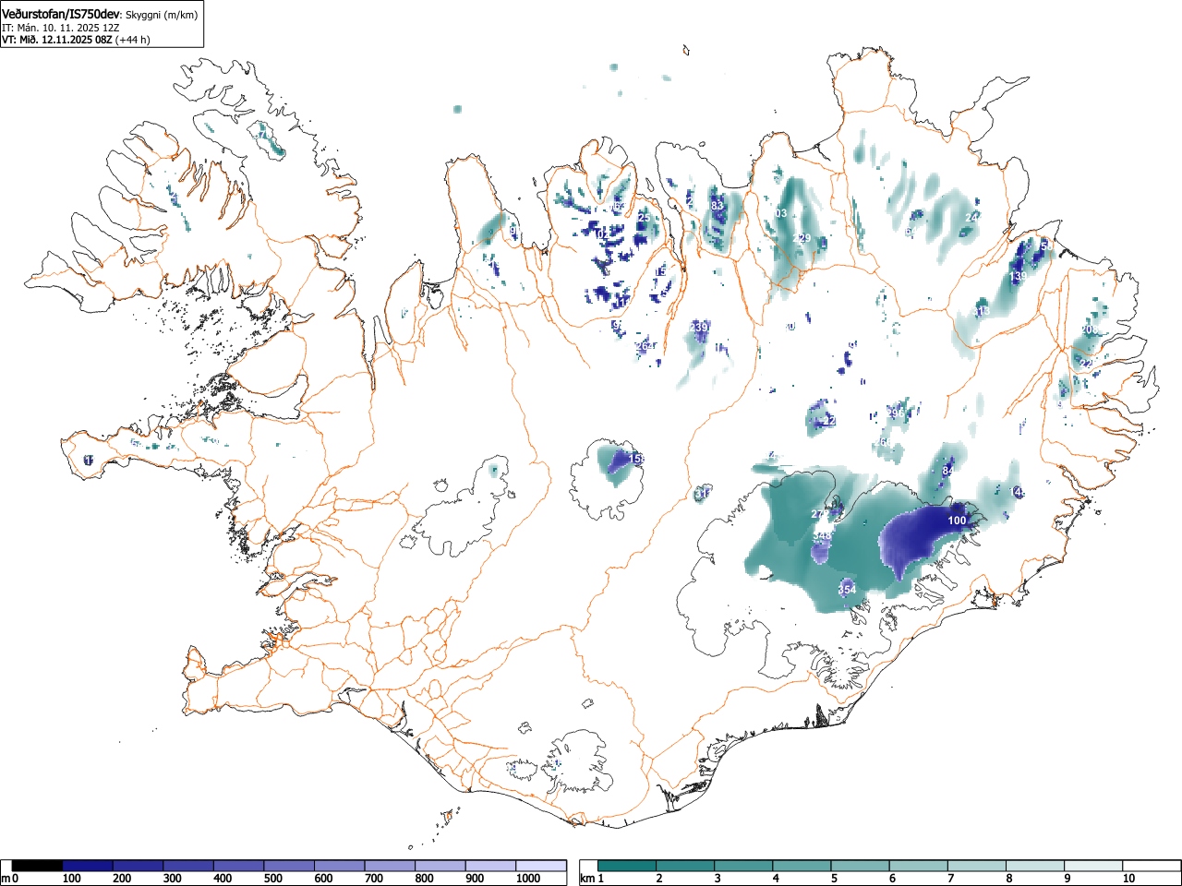Click the 900–1000 m pale lavender swatch
Viewport: 1182px width, 886px height.
pos(490,866)
